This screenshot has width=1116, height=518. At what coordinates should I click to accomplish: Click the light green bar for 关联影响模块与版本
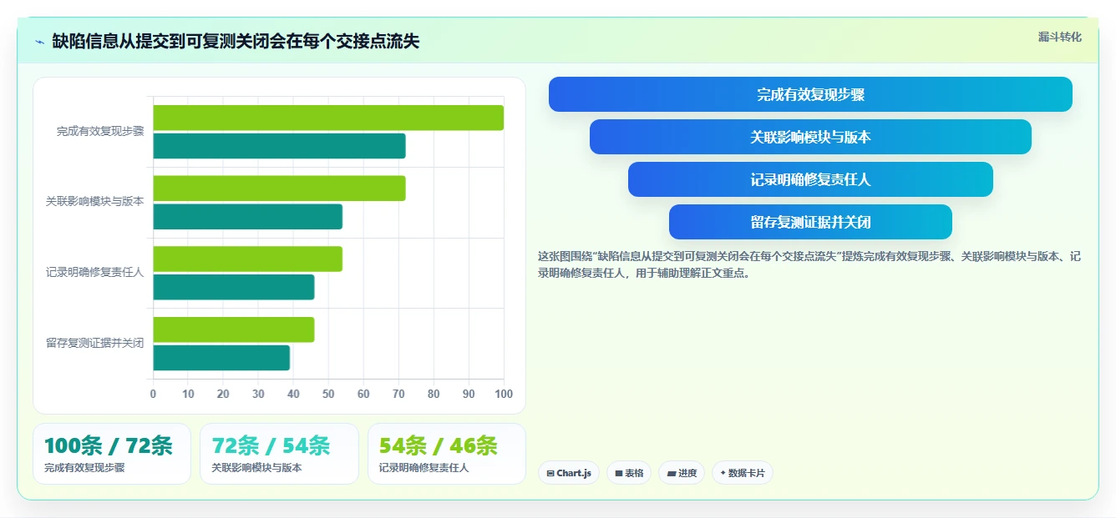pyautogui.click(x=279, y=189)
